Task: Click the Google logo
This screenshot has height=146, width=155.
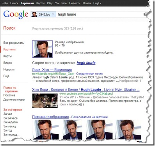Action: 16,14
